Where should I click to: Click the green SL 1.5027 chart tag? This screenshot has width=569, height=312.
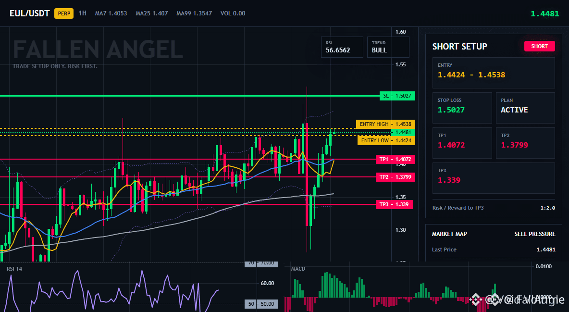click(397, 96)
